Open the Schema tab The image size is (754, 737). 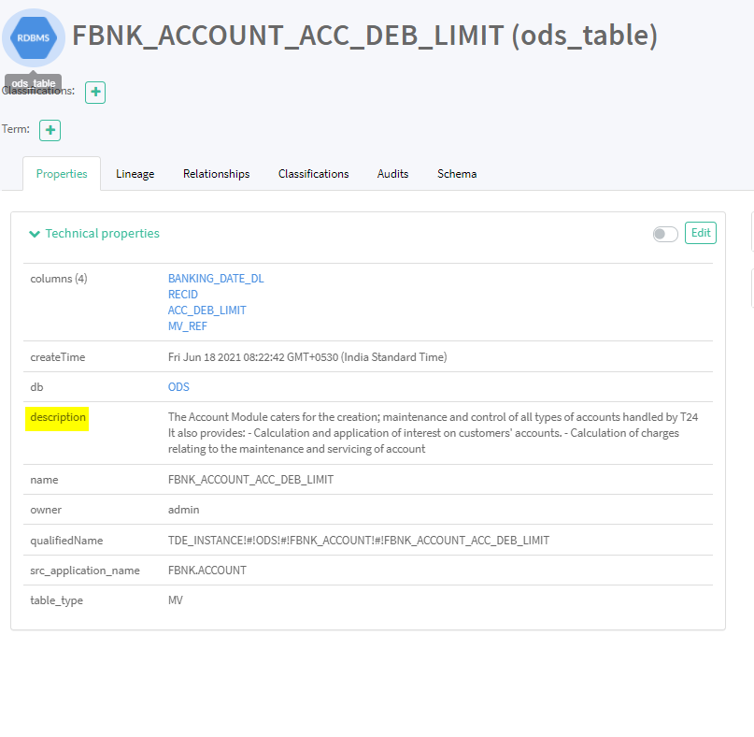[x=457, y=174]
